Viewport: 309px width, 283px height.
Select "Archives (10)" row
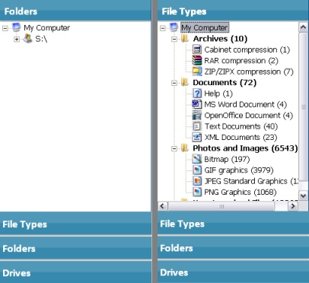pos(220,39)
